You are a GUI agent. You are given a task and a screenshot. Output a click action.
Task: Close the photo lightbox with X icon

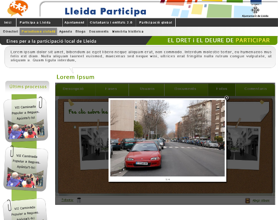[x=226, y=98]
